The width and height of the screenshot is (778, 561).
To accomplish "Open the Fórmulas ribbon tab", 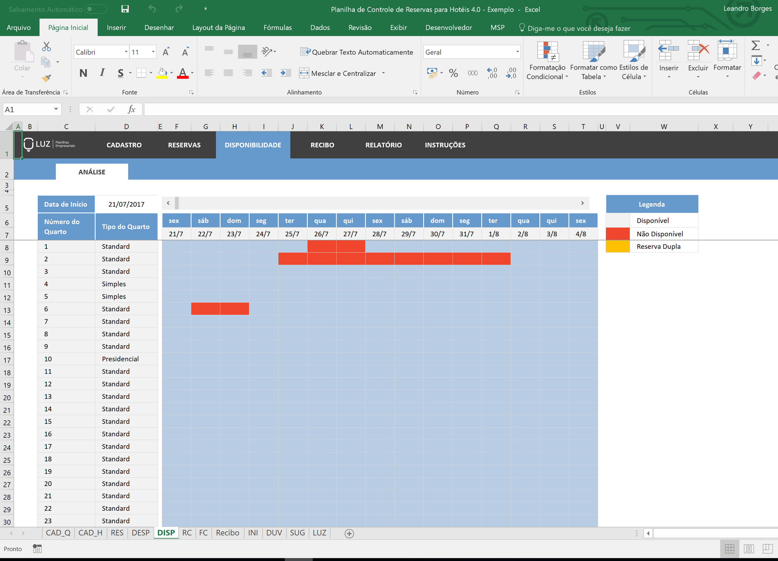I will pyautogui.click(x=277, y=28).
